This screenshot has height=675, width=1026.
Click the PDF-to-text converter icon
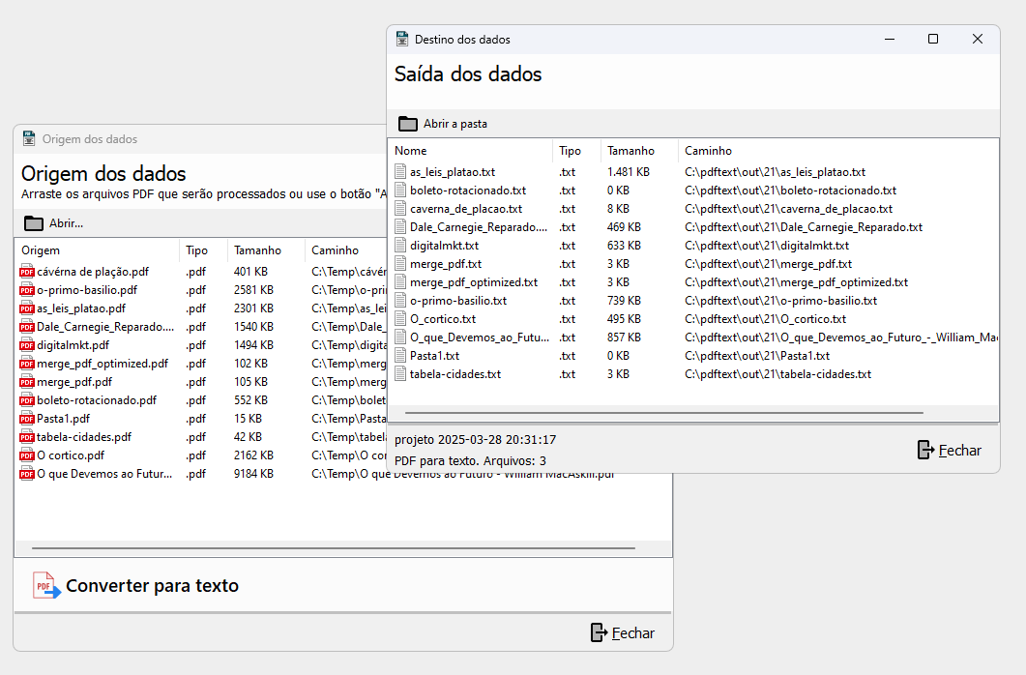(x=46, y=586)
